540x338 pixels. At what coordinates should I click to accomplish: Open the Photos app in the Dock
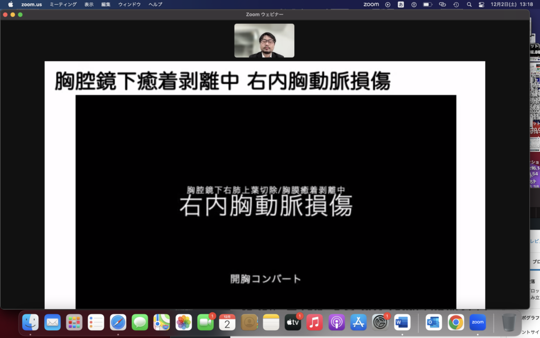pyautogui.click(x=184, y=322)
